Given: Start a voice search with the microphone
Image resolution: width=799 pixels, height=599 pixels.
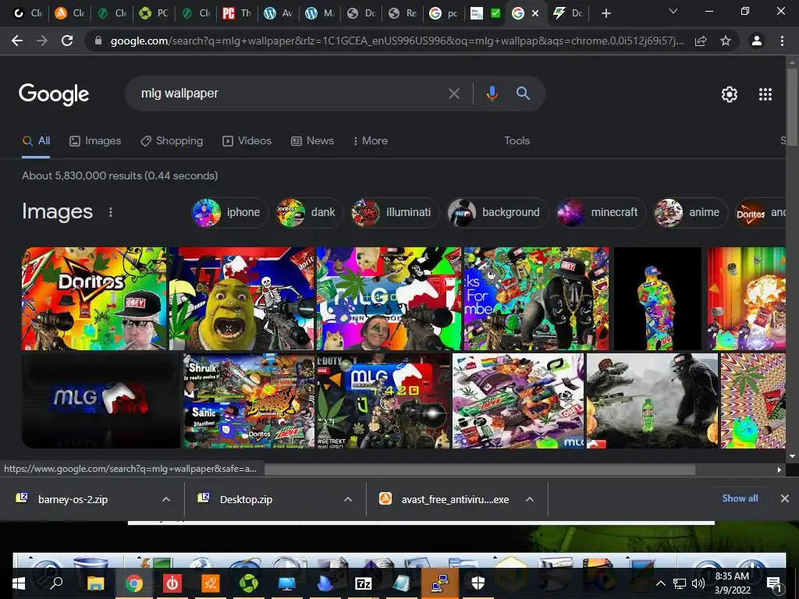Looking at the screenshot, I should click(492, 94).
